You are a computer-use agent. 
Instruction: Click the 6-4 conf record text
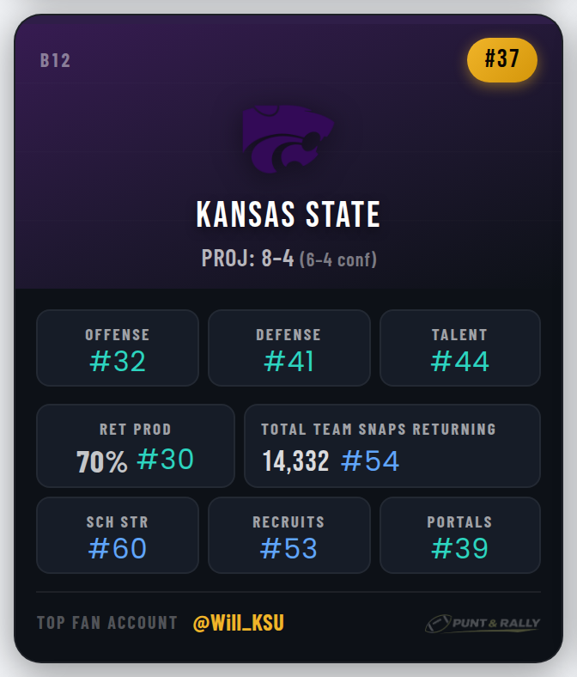point(338,259)
